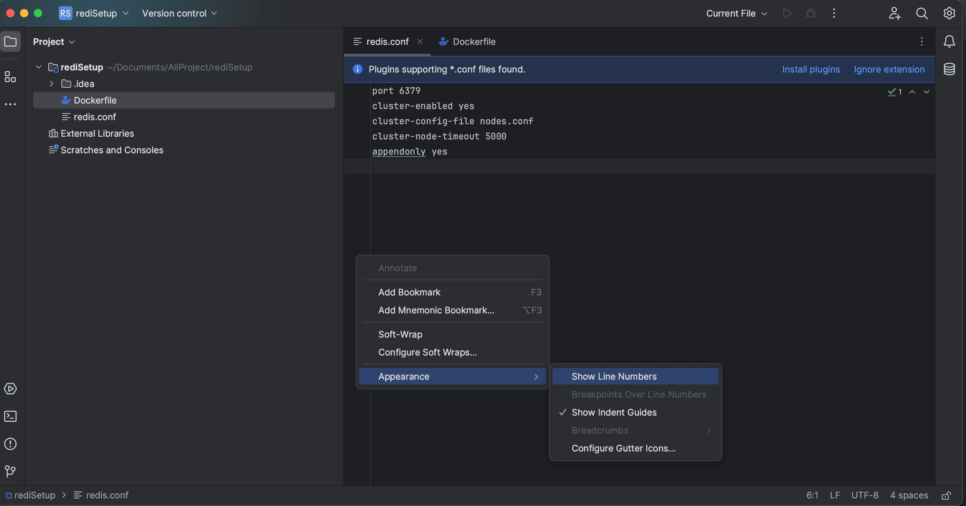
Task: Open the Notifications bell
Action: coord(949,41)
